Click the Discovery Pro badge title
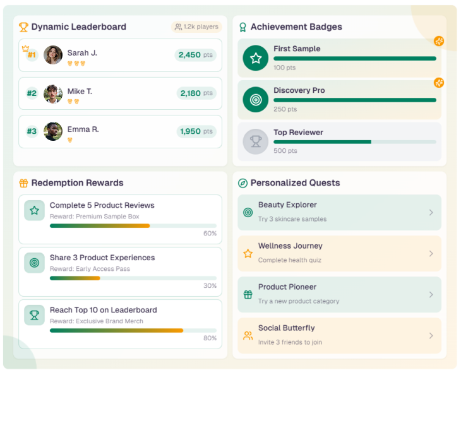The width and height of the screenshot is (461, 423). (299, 90)
